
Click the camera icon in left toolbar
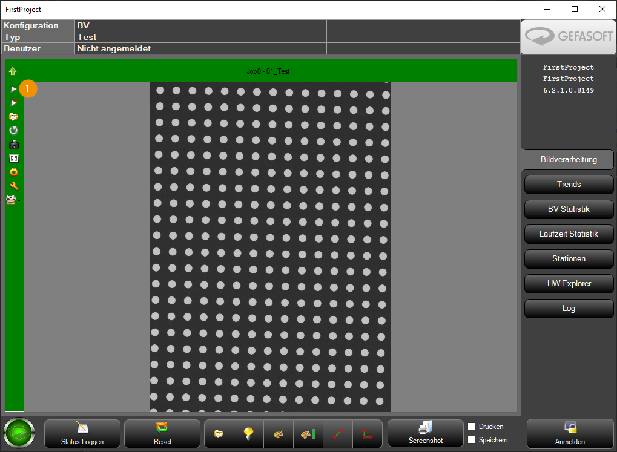14,145
